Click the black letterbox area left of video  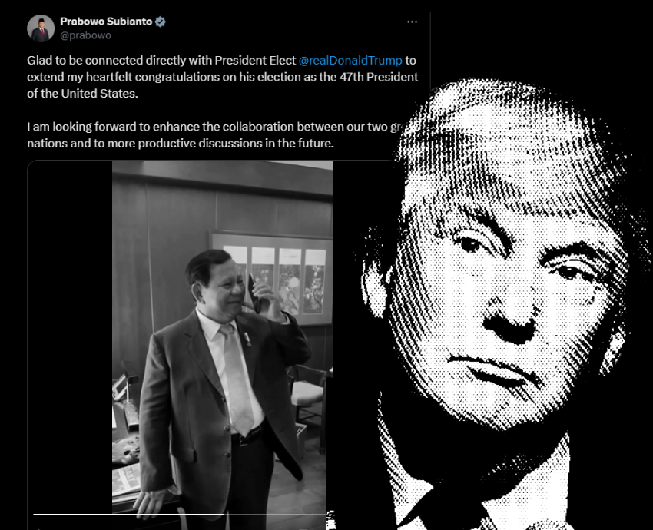tap(70, 337)
